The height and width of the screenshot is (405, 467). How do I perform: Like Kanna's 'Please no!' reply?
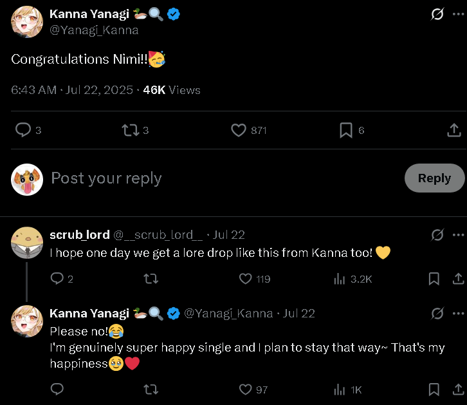coord(245,390)
